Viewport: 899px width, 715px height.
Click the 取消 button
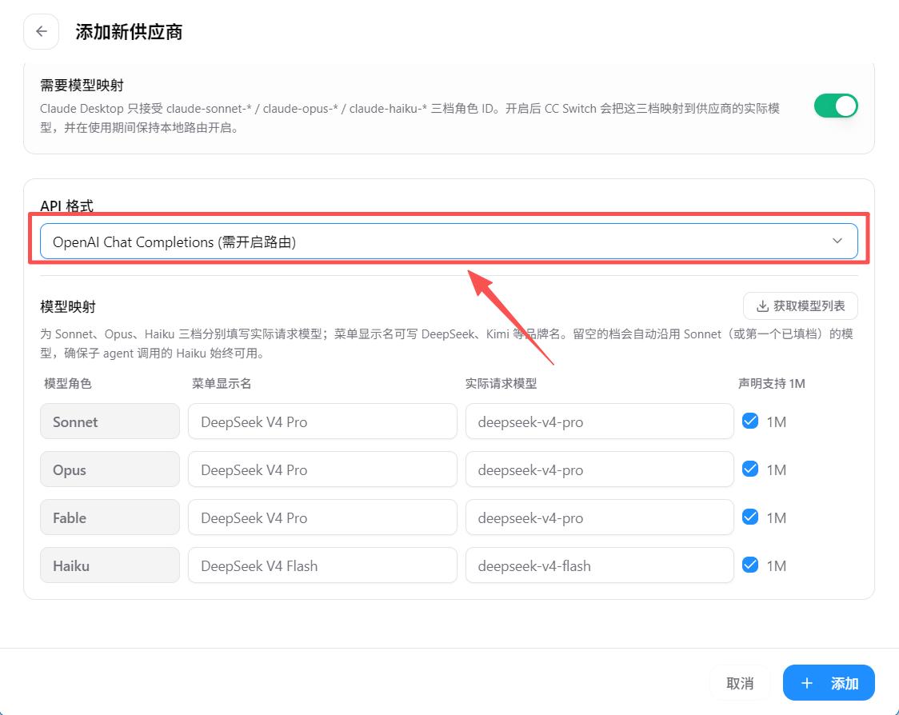[x=740, y=683]
